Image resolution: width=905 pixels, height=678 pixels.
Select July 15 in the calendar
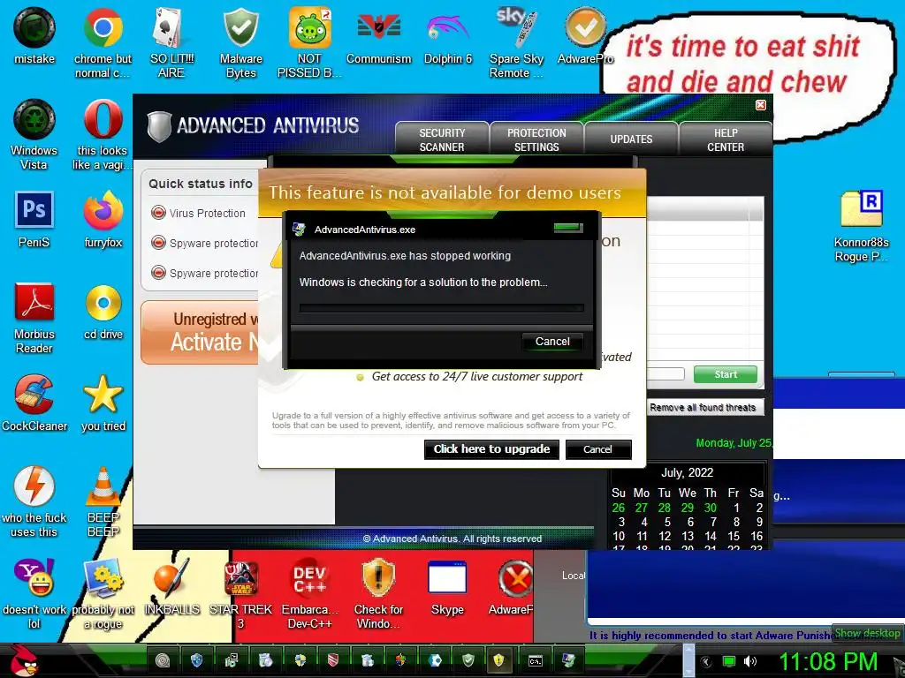click(x=733, y=536)
